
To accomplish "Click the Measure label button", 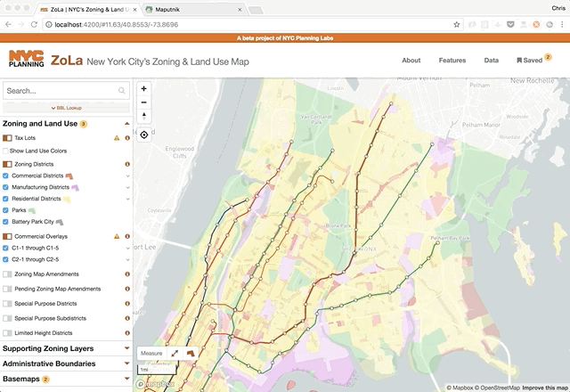I will pos(151,353).
